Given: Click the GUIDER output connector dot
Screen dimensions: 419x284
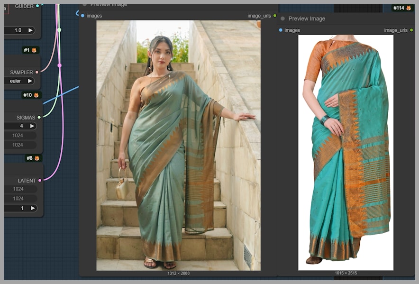Looking at the screenshot, I should coord(38,6).
